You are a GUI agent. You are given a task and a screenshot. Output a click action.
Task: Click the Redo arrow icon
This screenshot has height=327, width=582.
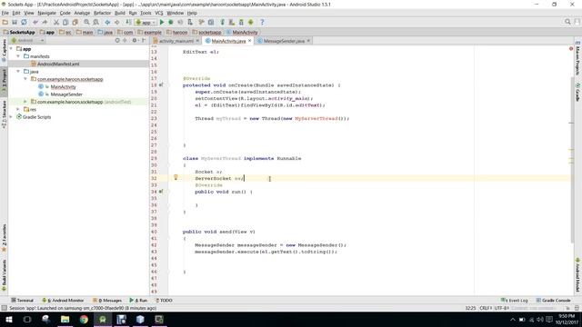point(45,22)
